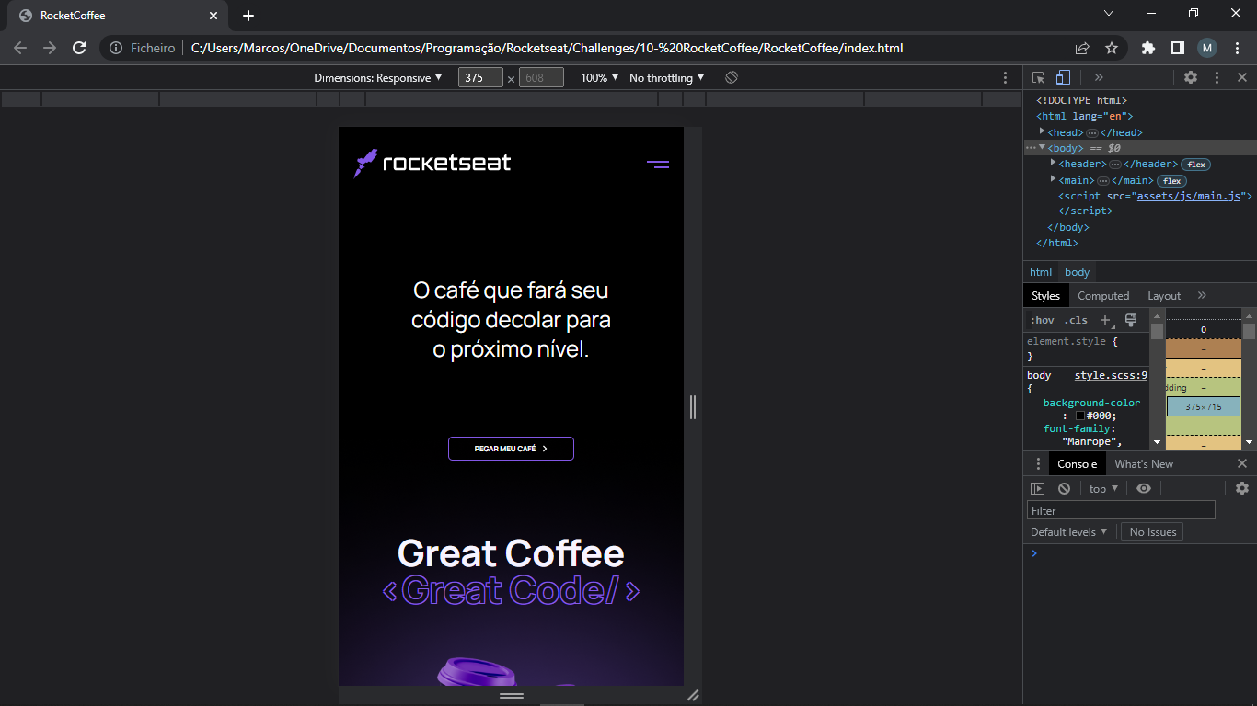Open the style.scss:9 source link
The width and height of the screenshot is (1257, 706).
tap(1110, 375)
